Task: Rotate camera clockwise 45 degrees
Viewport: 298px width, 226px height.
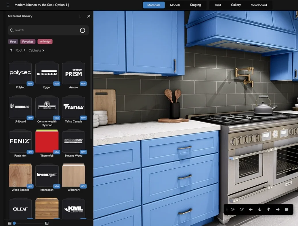Action: point(242,210)
